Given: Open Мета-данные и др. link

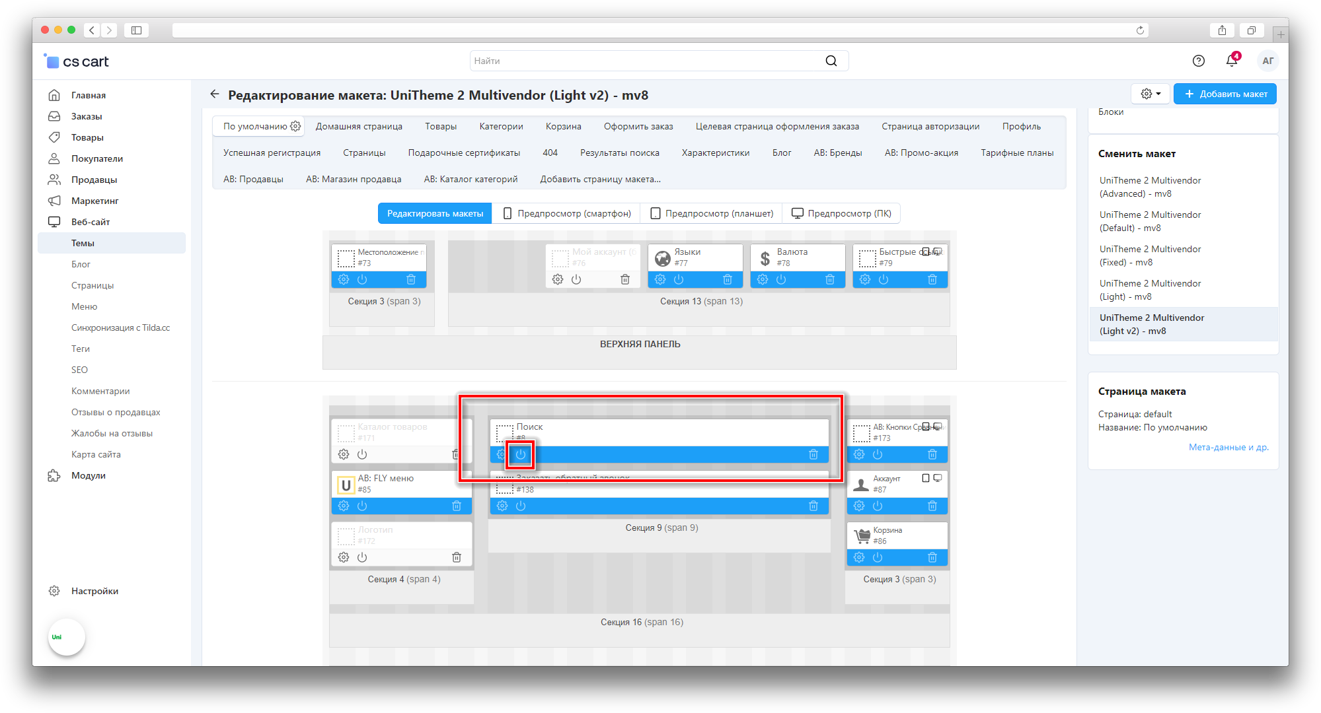Looking at the screenshot, I should [x=1228, y=447].
